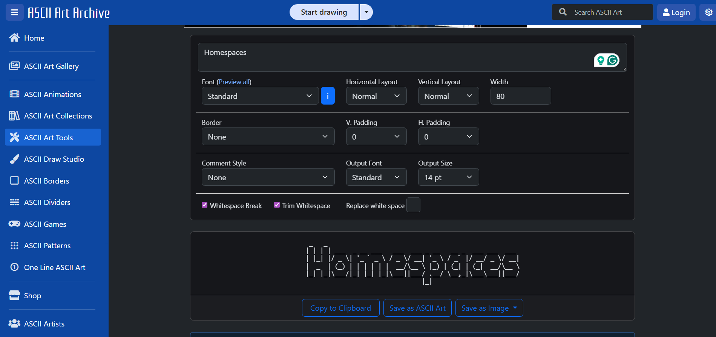This screenshot has height=337, width=716.
Task: Click the Search ASCII Art field
Action: point(603,12)
